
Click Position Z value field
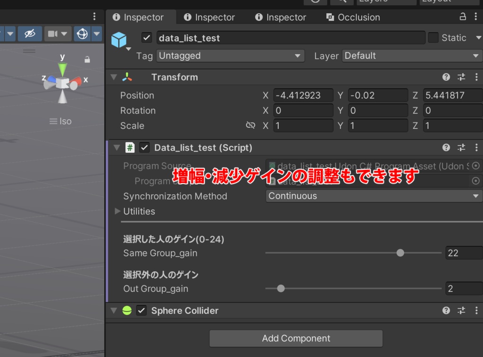[x=453, y=95]
